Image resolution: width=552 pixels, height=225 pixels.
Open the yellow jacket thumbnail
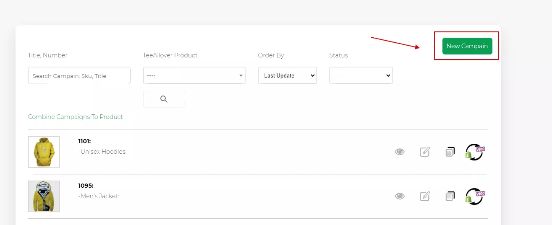[44, 196]
